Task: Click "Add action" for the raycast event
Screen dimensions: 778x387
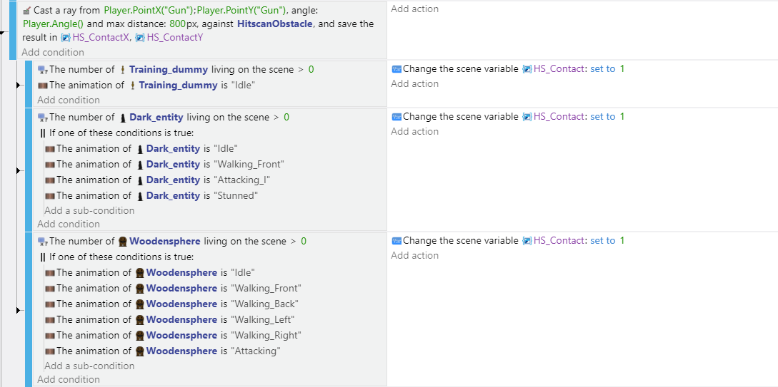Action: tap(414, 9)
